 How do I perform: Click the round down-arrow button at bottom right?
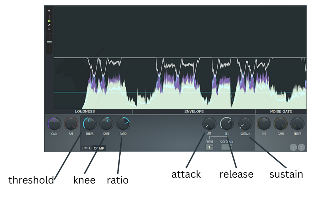click(x=293, y=147)
